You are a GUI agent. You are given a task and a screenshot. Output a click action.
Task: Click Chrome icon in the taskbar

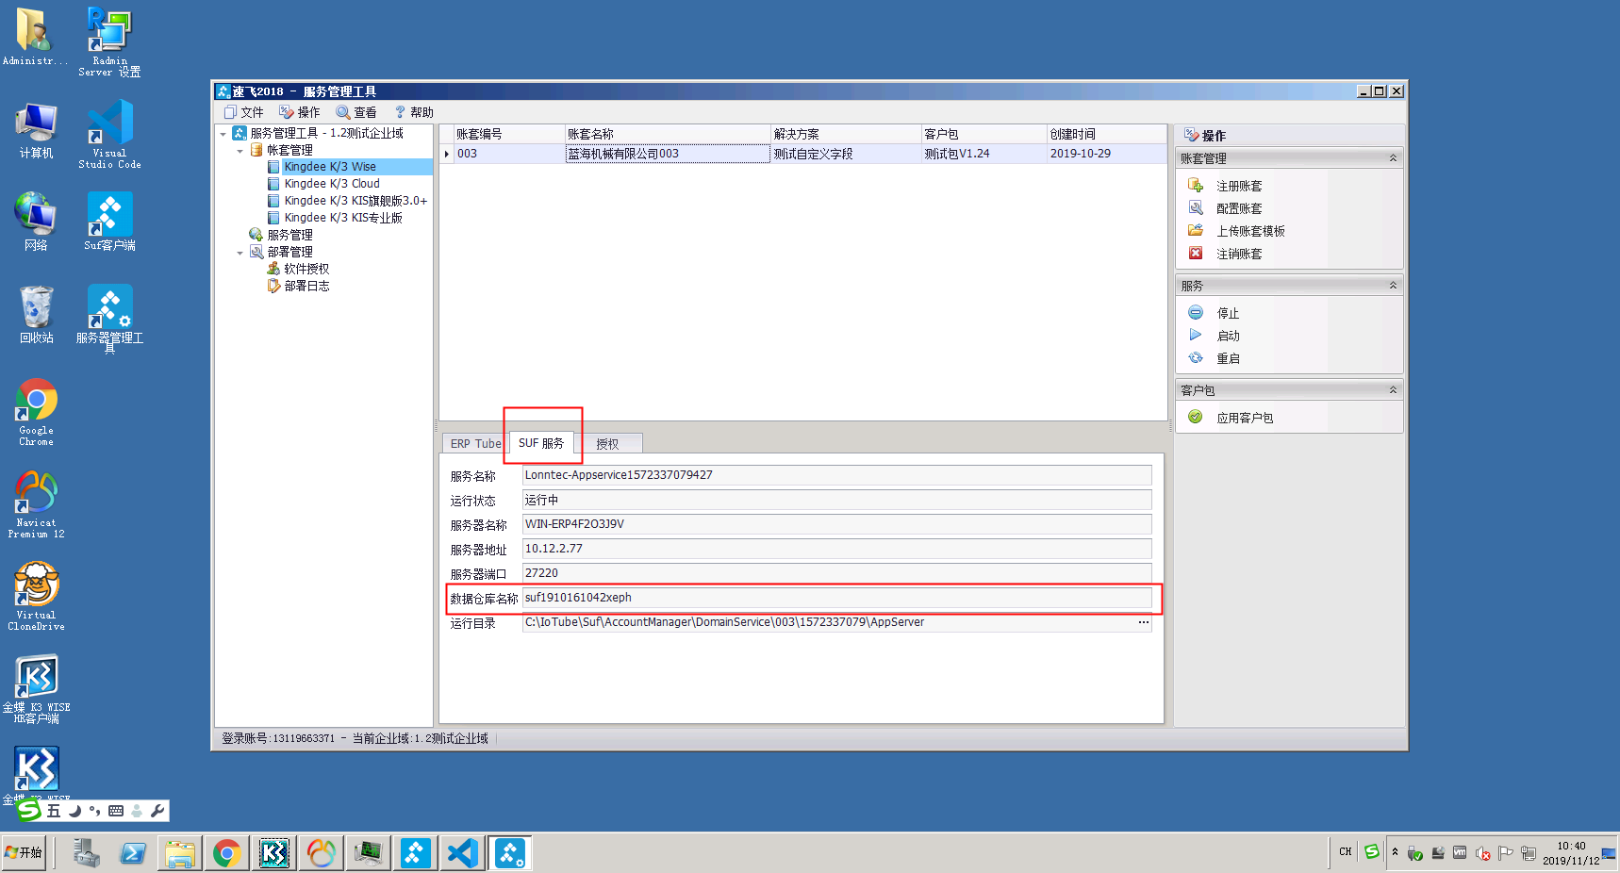click(x=226, y=853)
